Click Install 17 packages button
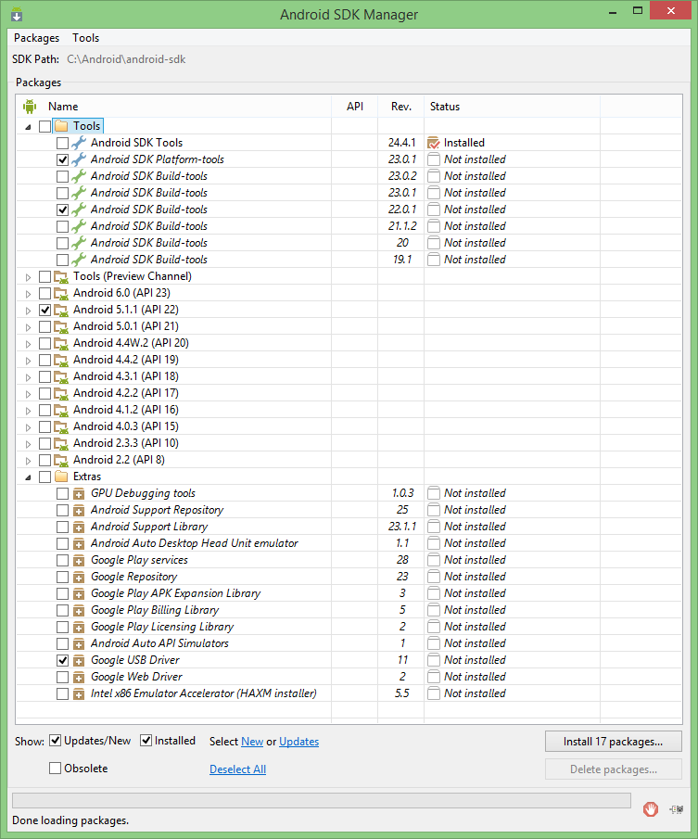This screenshot has height=839, width=698. click(613, 742)
